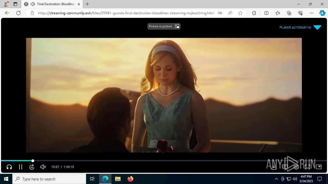Open the Extensions menu
Viewport: 328px width, 184px height.
[x=254, y=13]
